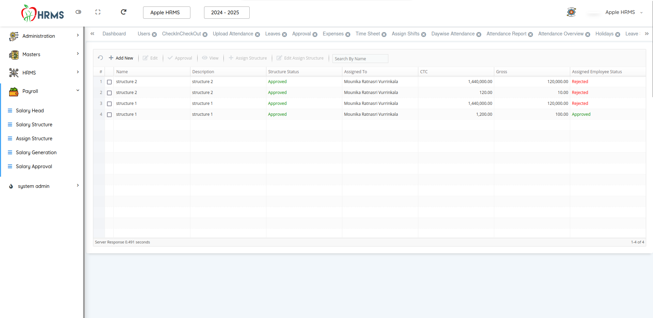
Task: Expand the Administration menu chevron
Action: click(x=78, y=35)
